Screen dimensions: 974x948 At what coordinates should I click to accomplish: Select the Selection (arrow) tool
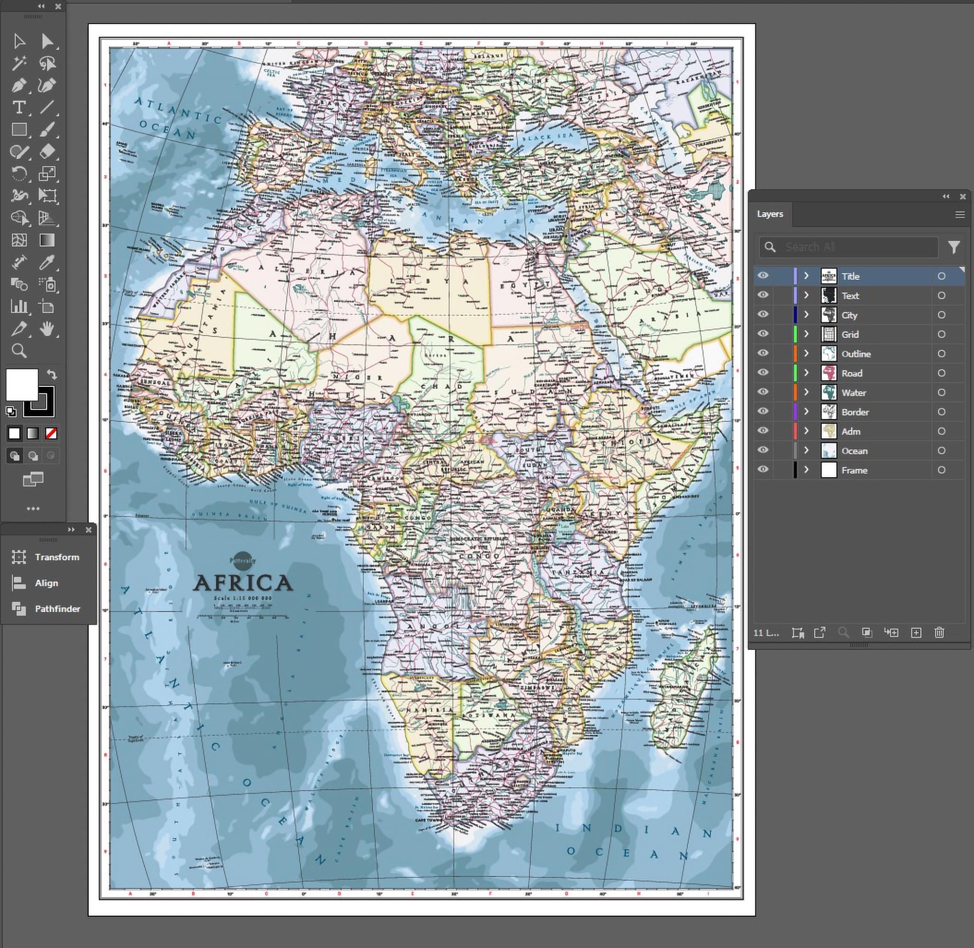click(x=19, y=41)
